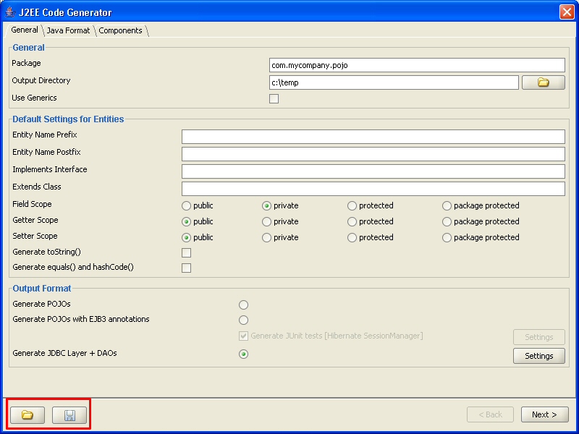Select Generate JDBC Layer + DAOs option
579x434 pixels.
click(243, 354)
